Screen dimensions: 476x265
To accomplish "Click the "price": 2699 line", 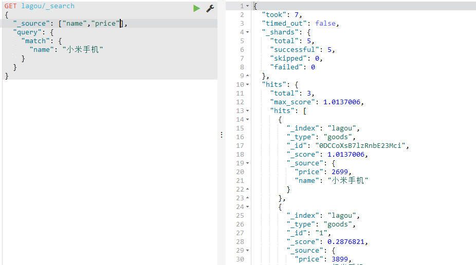I will (x=323, y=172).
